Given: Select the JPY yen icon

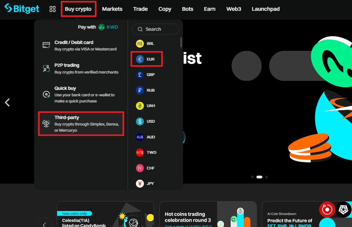Looking at the screenshot, I should pos(140,184).
